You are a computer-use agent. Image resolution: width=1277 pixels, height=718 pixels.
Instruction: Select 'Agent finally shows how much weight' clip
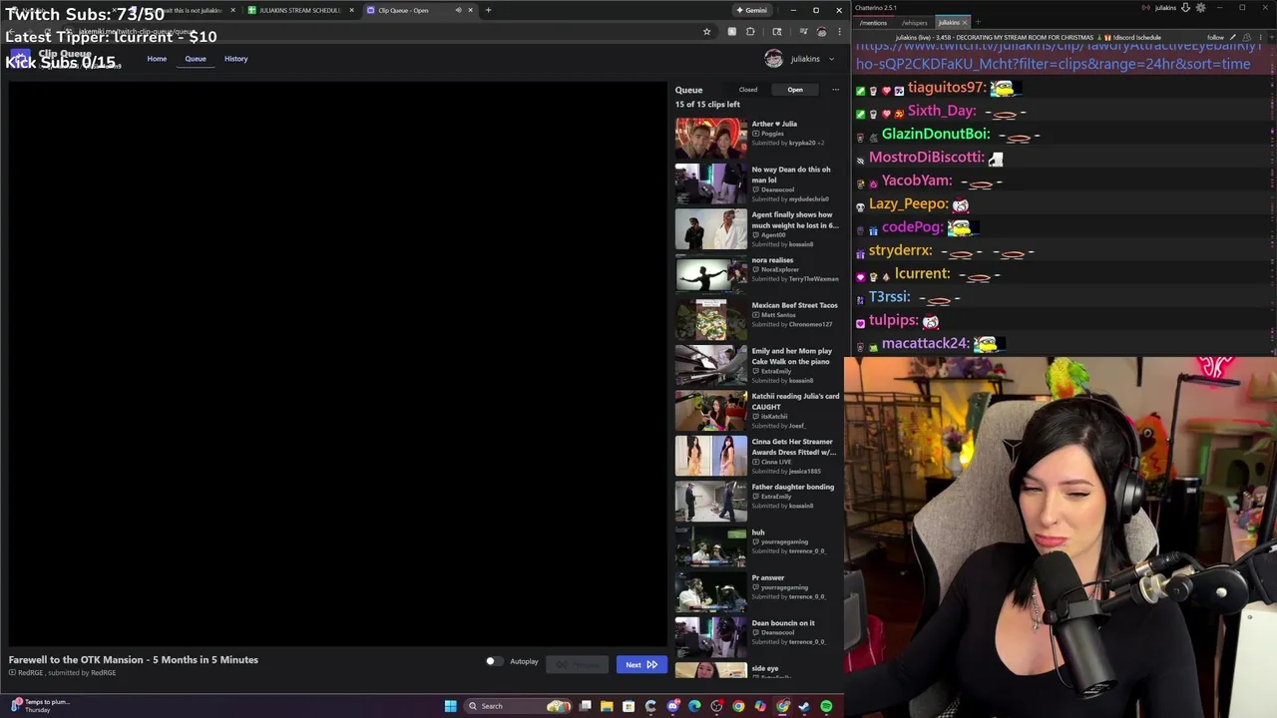pyautogui.click(x=758, y=229)
